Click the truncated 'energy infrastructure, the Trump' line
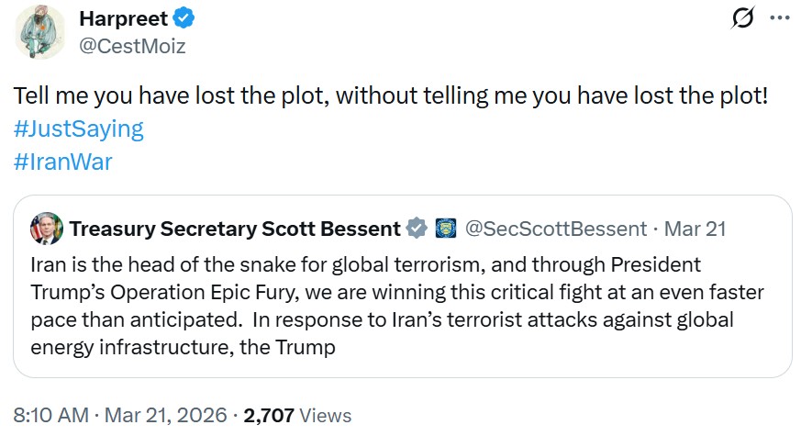801x436 pixels. click(x=184, y=348)
